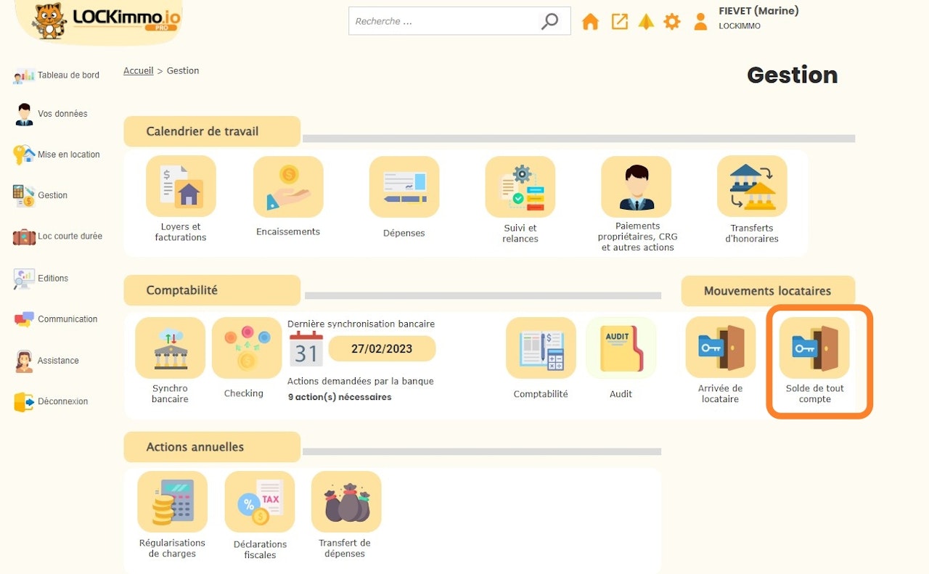Viewport: 929px width, 574px height.
Task: Open Régularisations de charges icon
Action: coord(173,501)
